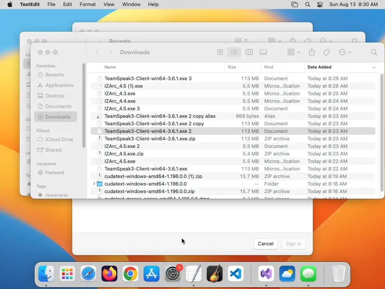Open Visual Studio Code from the Dock
The image size is (385, 289).
click(236, 274)
